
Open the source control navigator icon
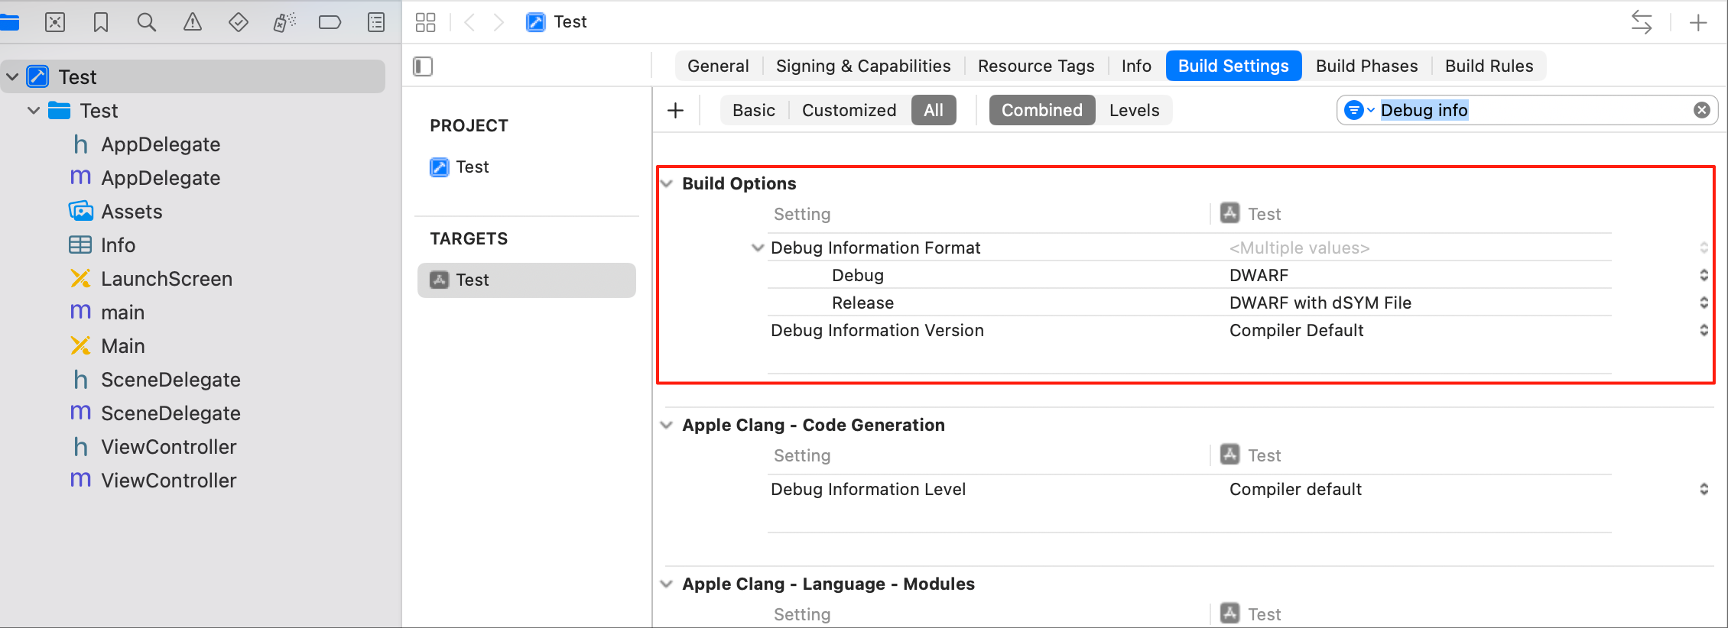coord(55,22)
